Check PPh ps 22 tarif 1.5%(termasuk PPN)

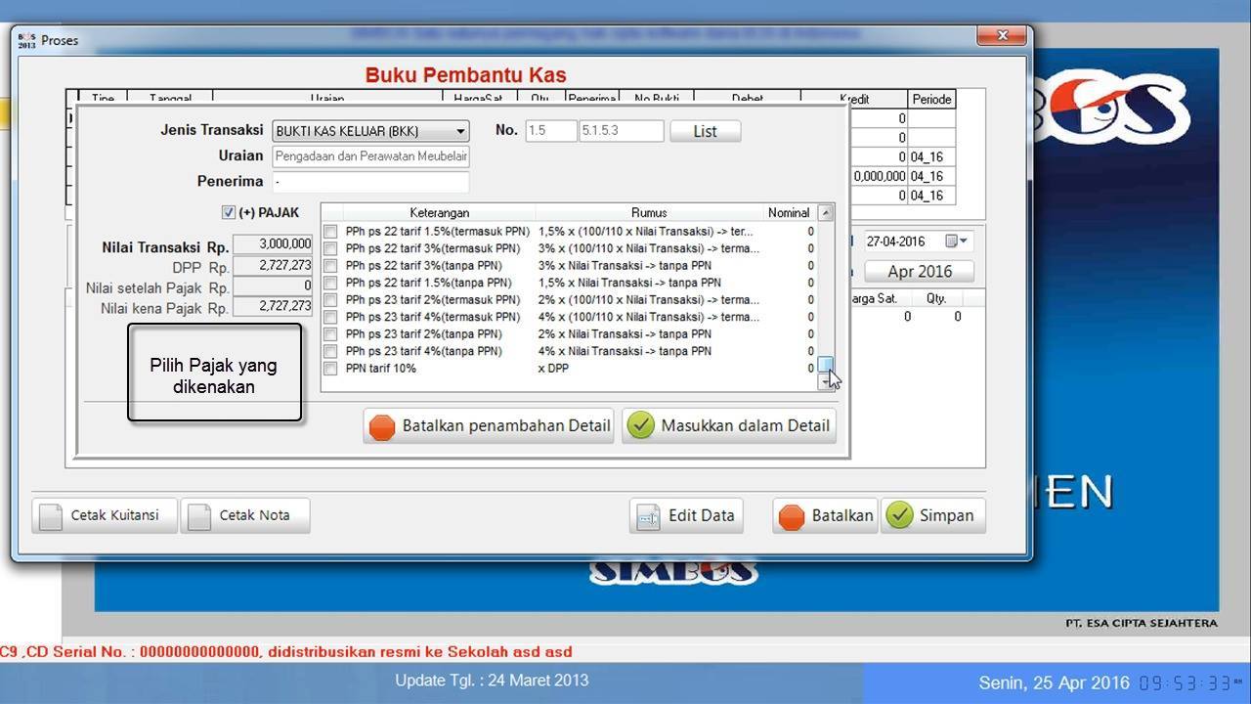330,232
